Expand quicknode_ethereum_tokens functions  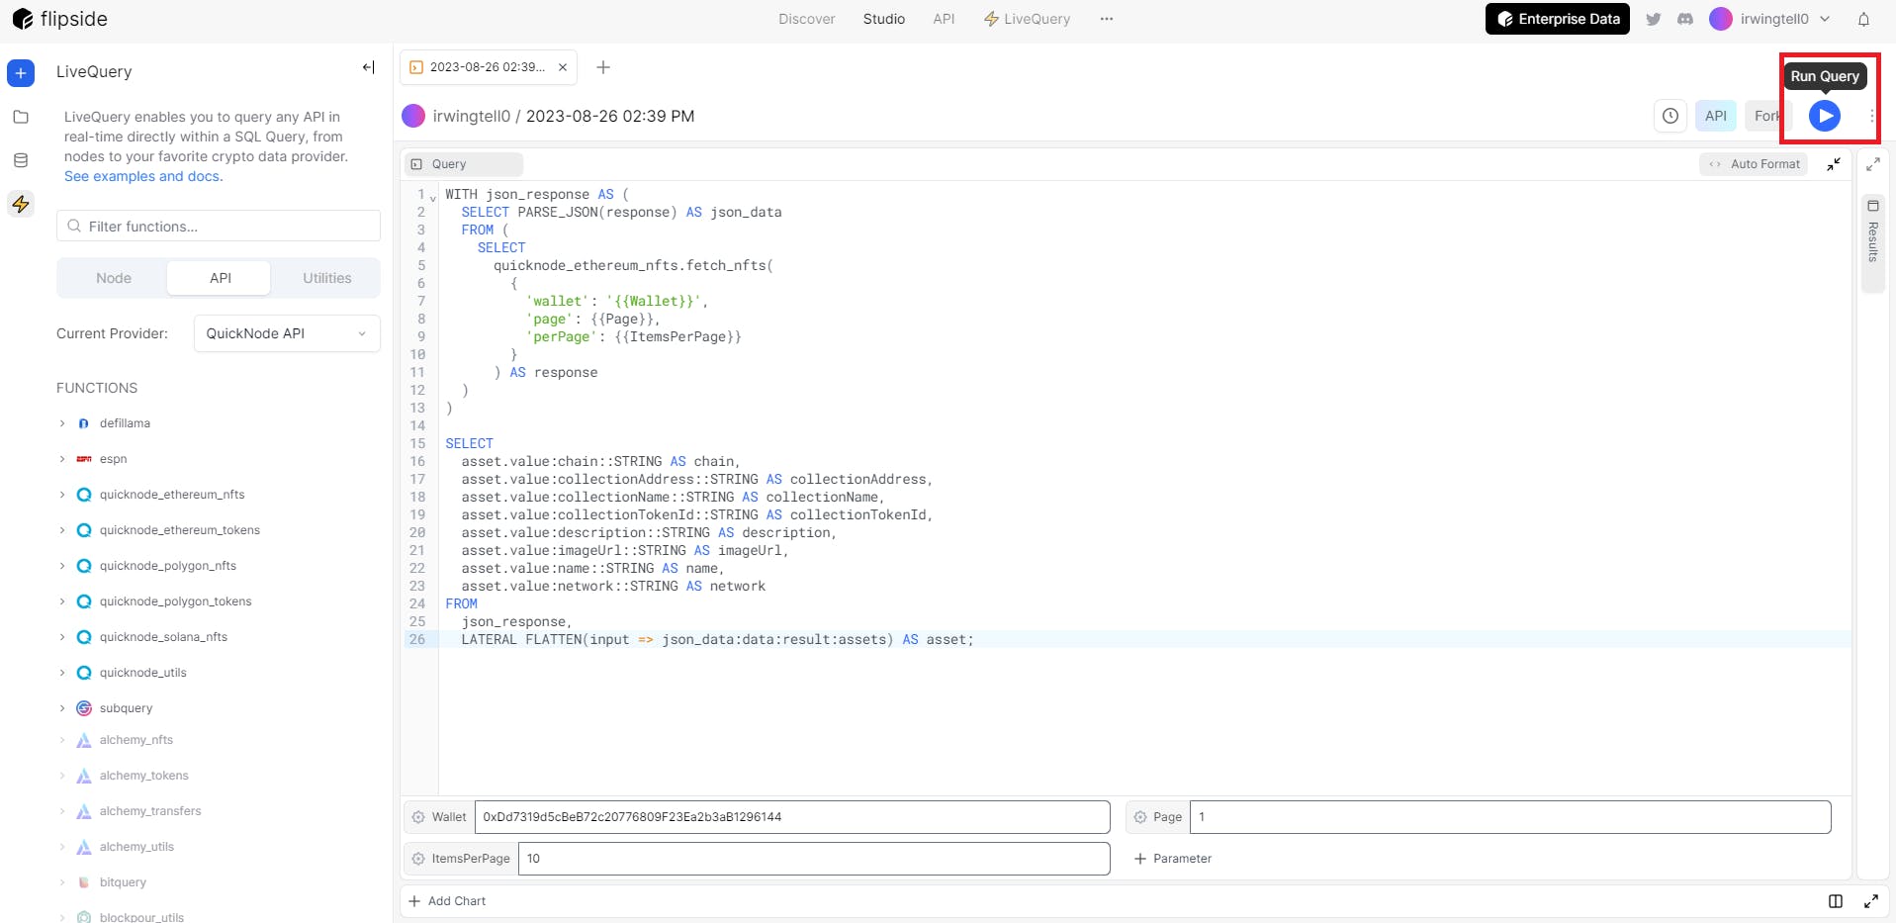pyautogui.click(x=61, y=530)
